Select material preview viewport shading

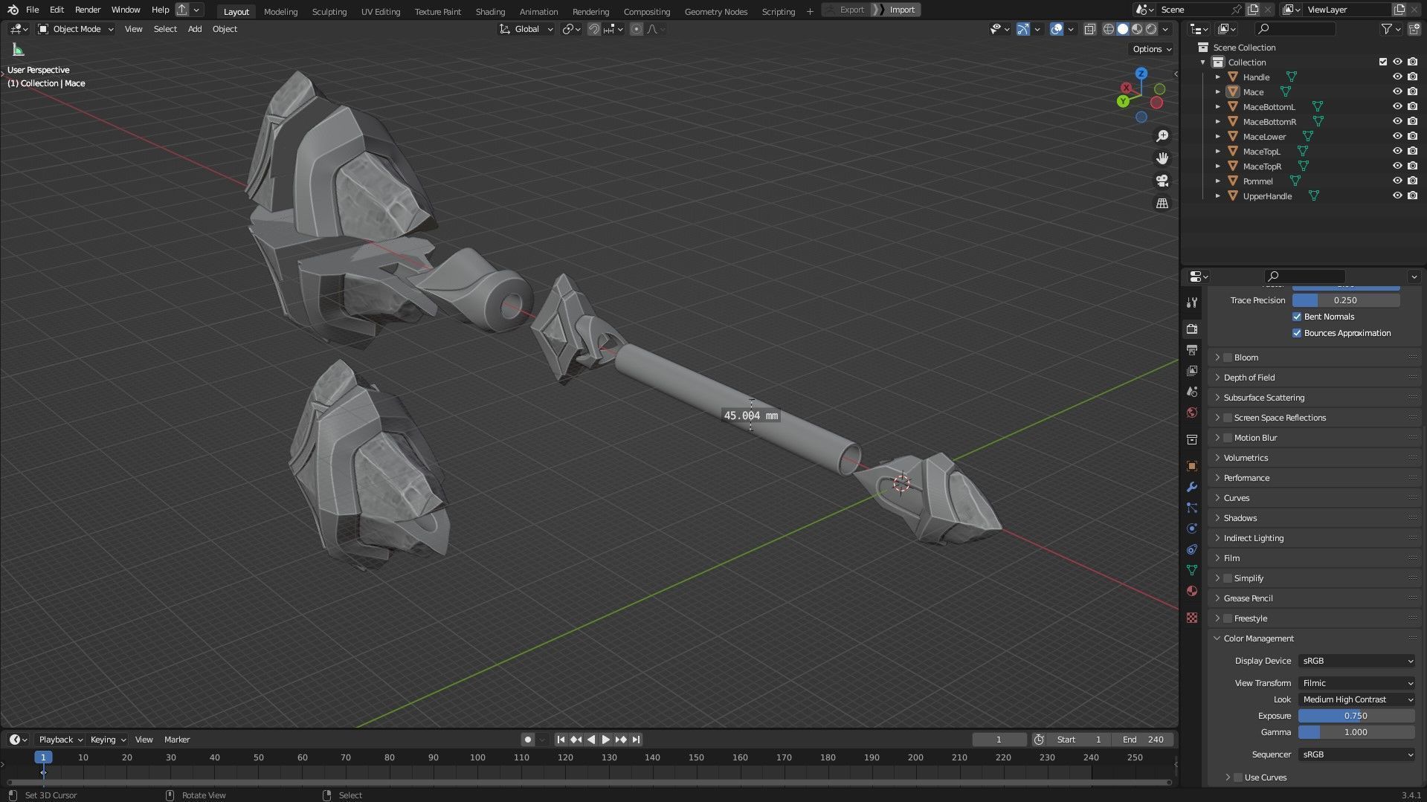click(1137, 29)
